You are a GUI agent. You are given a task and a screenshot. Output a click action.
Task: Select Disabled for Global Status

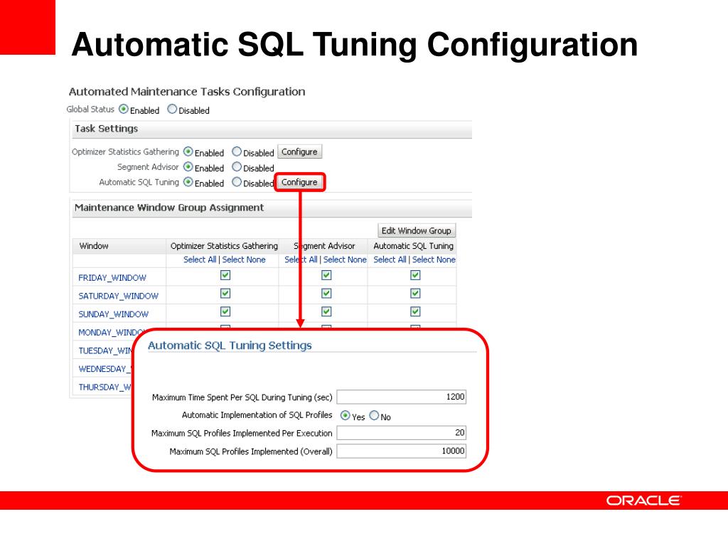click(172, 109)
